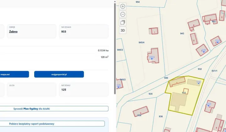Image resolution: width=226 pixels, height=132 pixels.
Task: Click parcel label 945/3 on map
Action: point(120,50)
